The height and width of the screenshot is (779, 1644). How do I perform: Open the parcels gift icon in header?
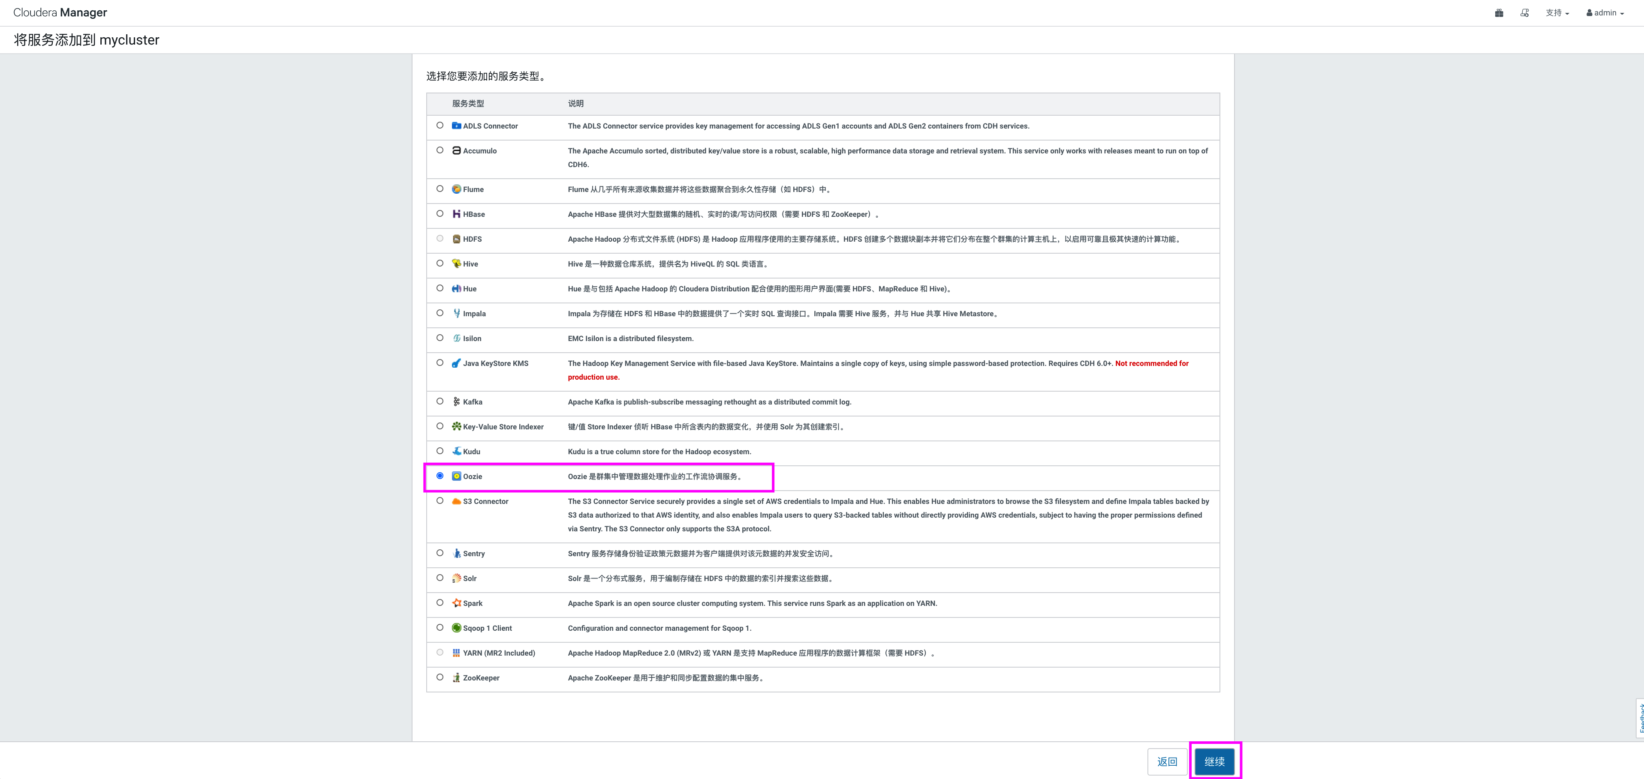click(1499, 13)
